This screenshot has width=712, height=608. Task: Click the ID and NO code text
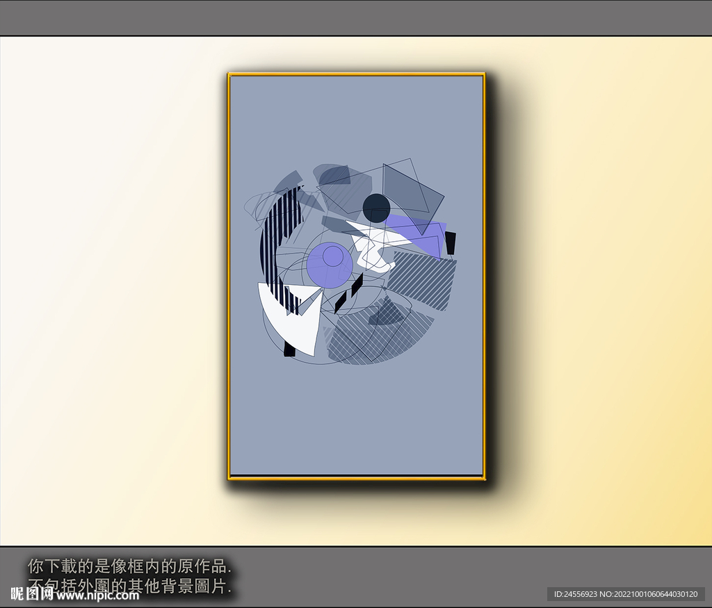[626, 594]
